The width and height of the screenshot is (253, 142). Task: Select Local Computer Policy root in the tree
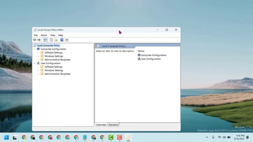point(48,45)
